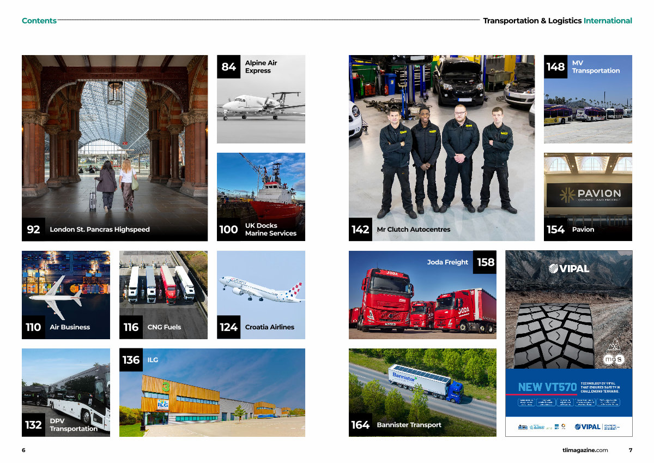Click the white VIPAL logo atop the advert
Image resolution: width=654 pixels, height=463 pixels.
click(568, 268)
